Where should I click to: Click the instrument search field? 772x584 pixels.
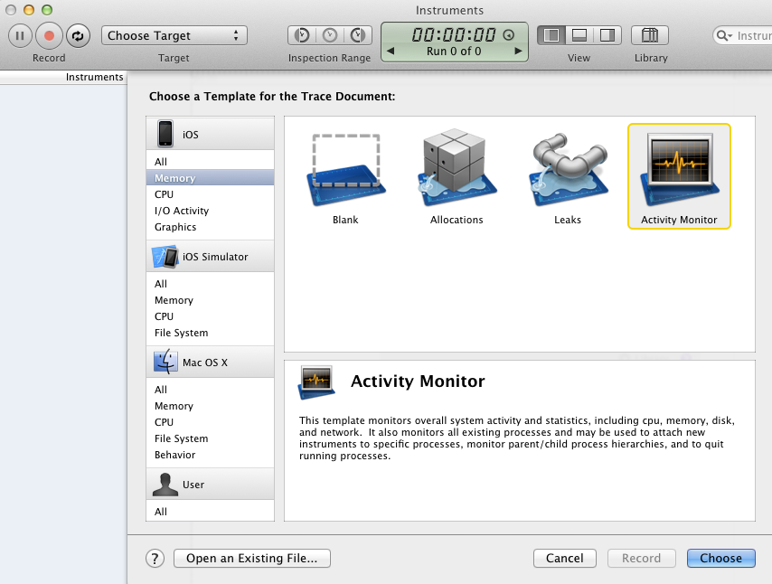pyautogui.click(x=742, y=35)
